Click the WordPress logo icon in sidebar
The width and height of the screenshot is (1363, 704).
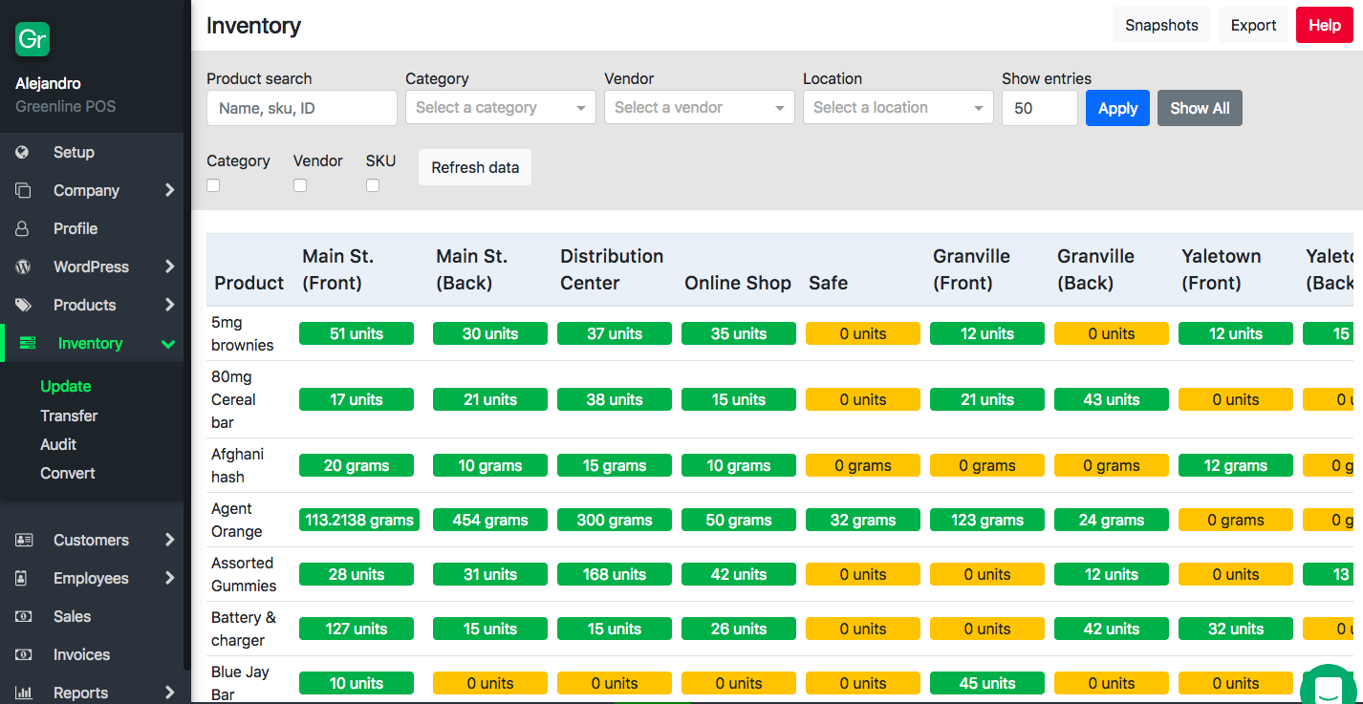pyautogui.click(x=23, y=267)
